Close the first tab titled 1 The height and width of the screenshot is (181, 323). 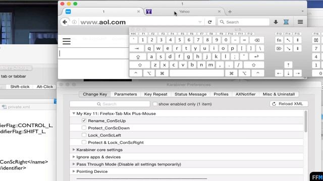point(139,12)
